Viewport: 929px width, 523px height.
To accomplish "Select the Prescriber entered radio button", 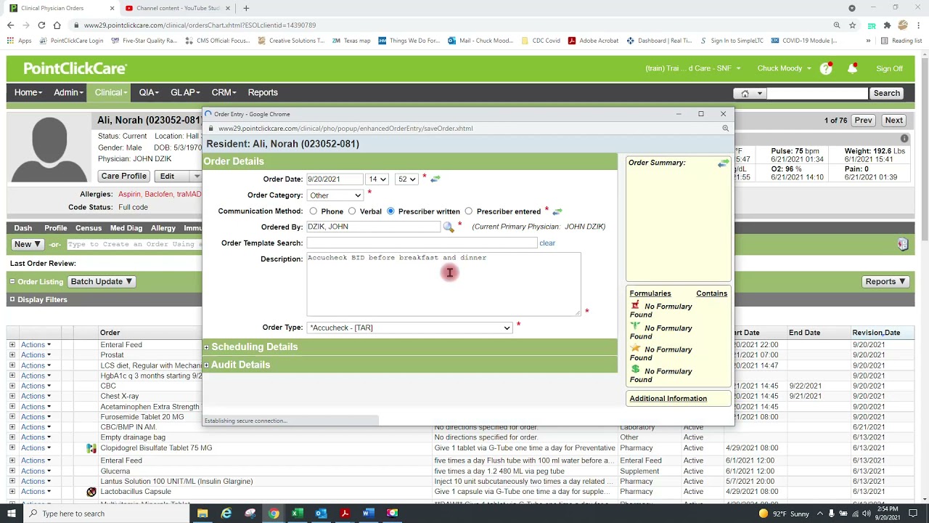I will [469, 211].
